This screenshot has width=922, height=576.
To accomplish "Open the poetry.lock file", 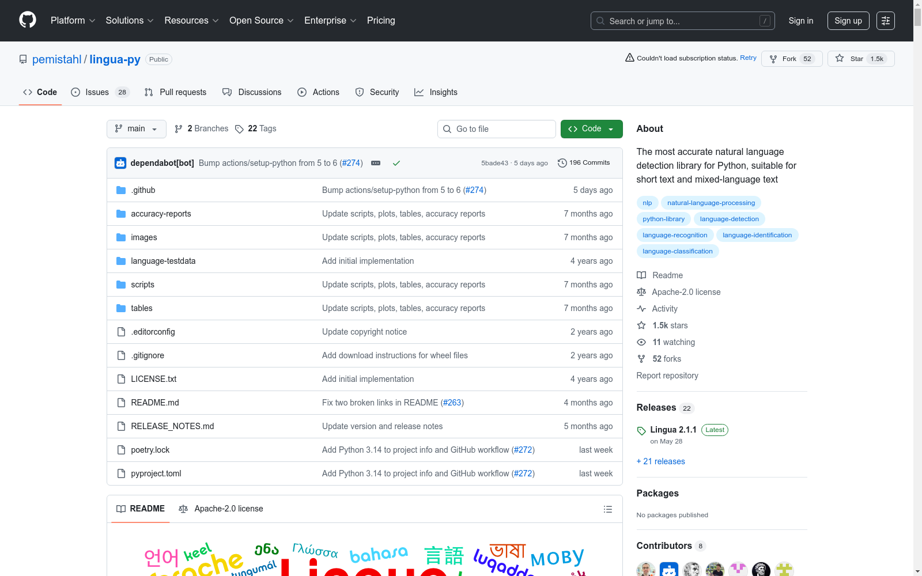I will click(x=150, y=450).
